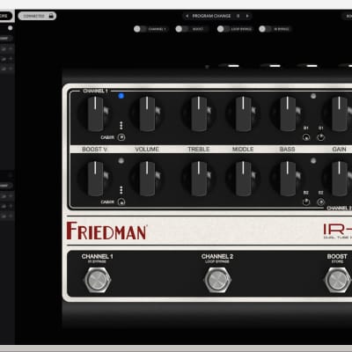Image resolution: width=352 pixels, height=352 pixels.
Task: Click the Channel 2 Cab IR selector knob
Action: (x=121, y=202)
